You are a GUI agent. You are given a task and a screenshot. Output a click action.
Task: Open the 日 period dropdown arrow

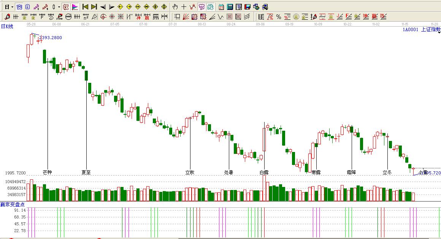click(x=12, y=7)
